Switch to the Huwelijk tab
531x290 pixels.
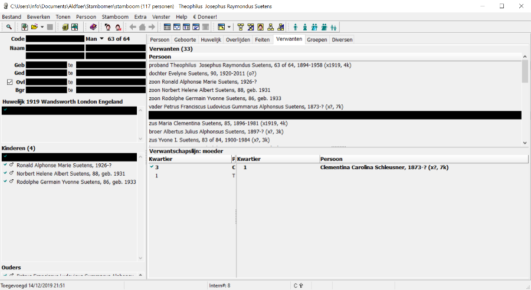click(211, 39)
